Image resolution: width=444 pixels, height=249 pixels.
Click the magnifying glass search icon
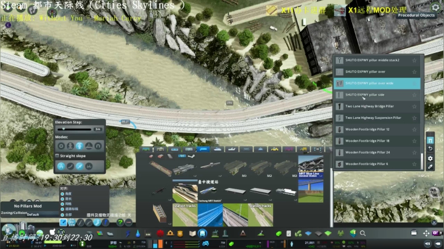pos(363,234)
